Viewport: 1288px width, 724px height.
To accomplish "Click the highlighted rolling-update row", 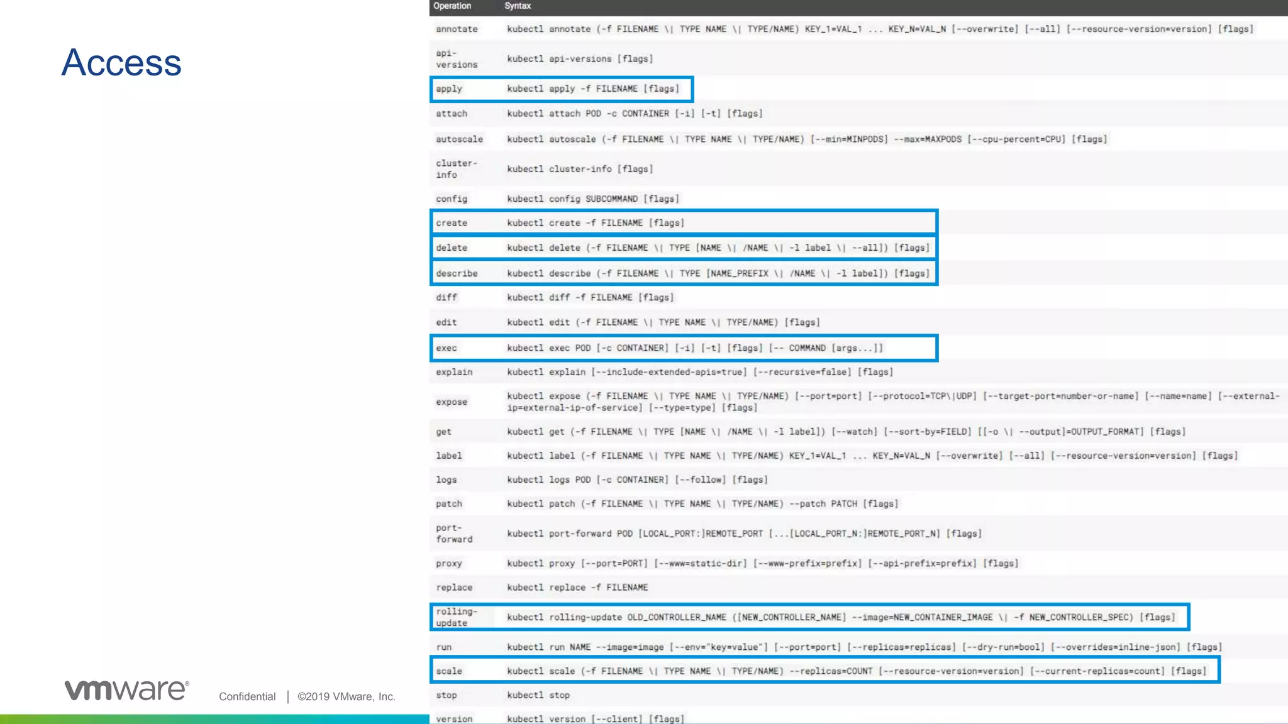I will pyautogui.click(x=809, y=617).
